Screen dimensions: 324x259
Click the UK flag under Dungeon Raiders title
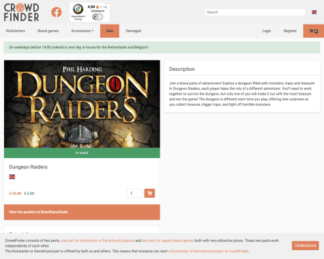12,177
